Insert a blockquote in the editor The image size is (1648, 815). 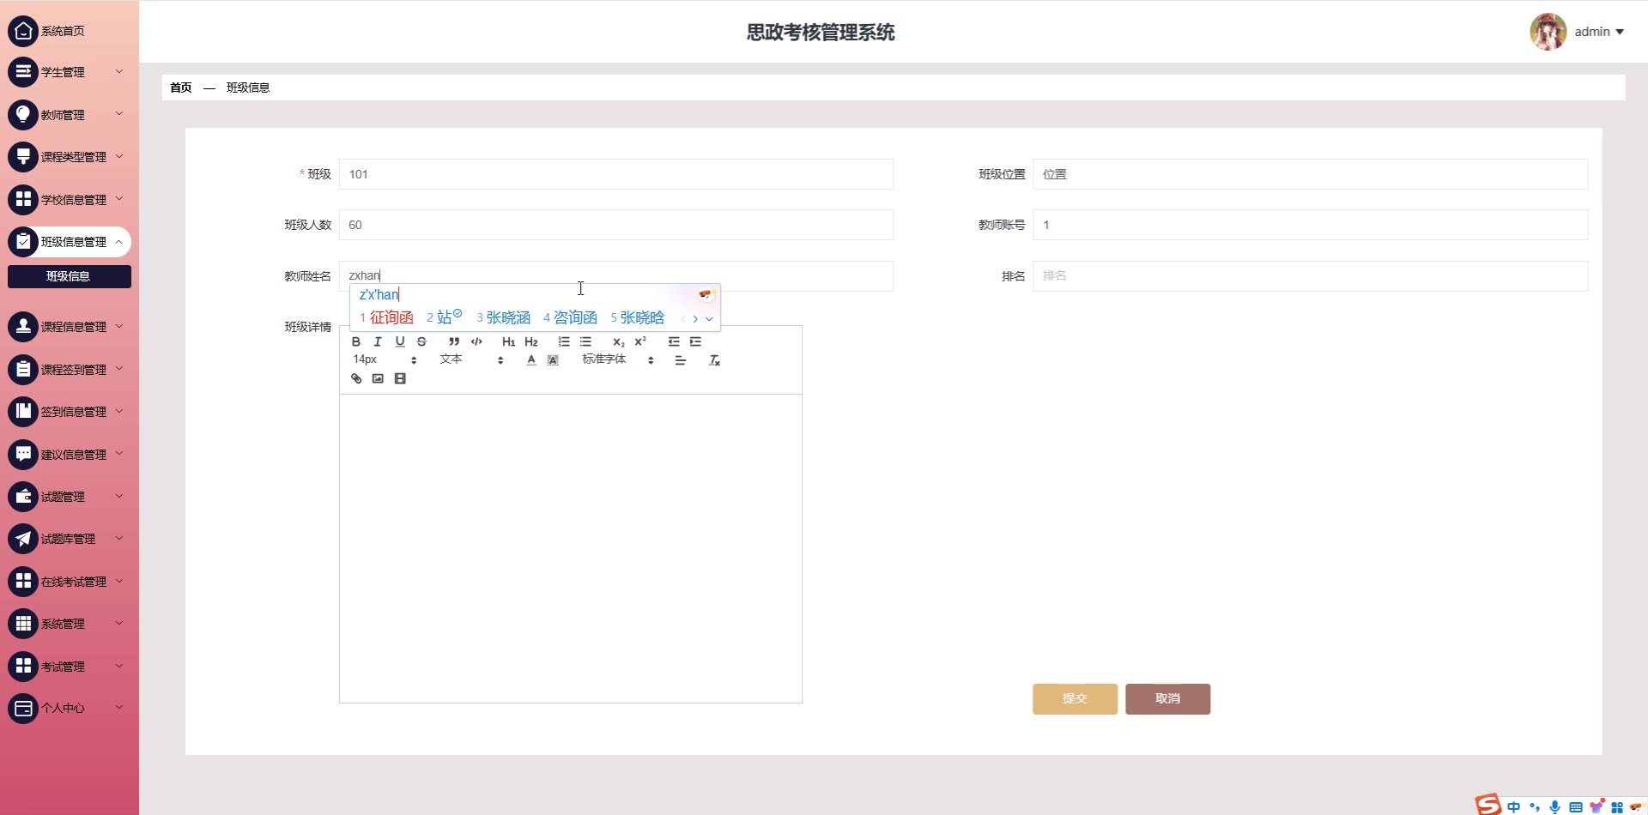(x=454, y=341)
